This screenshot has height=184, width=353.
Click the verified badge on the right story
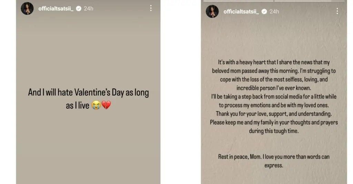[264, 12]
